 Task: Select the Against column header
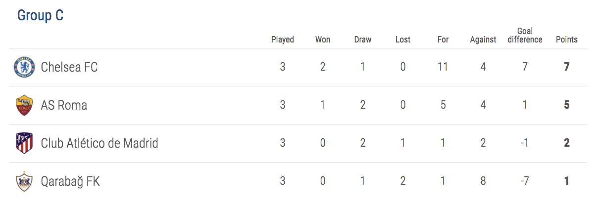click(x=483, y=40)
